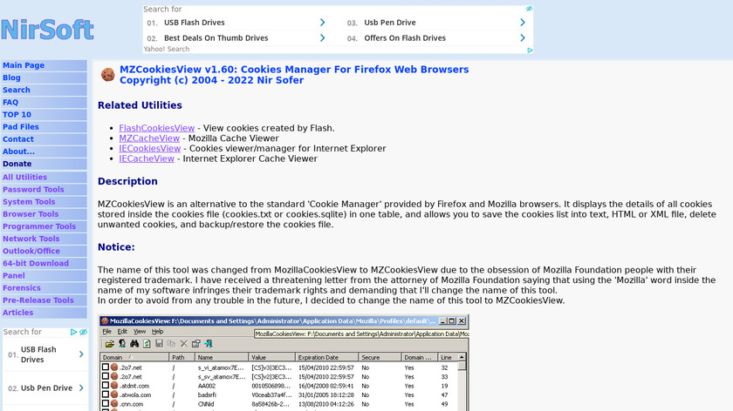The width and height of the screenshot is (733, 411).
Task: Open All Utilities in sidebar
Action: (44, 178)
